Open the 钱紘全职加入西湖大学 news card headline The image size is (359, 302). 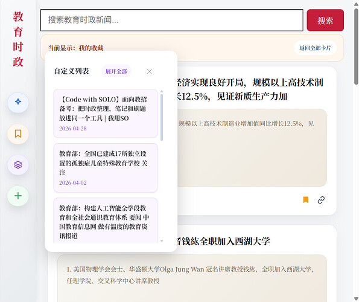point(223,241)
